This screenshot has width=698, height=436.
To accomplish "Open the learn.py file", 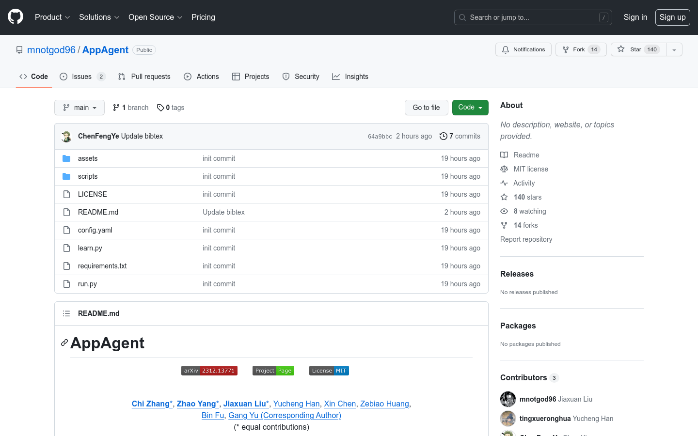I will (90, 248).
